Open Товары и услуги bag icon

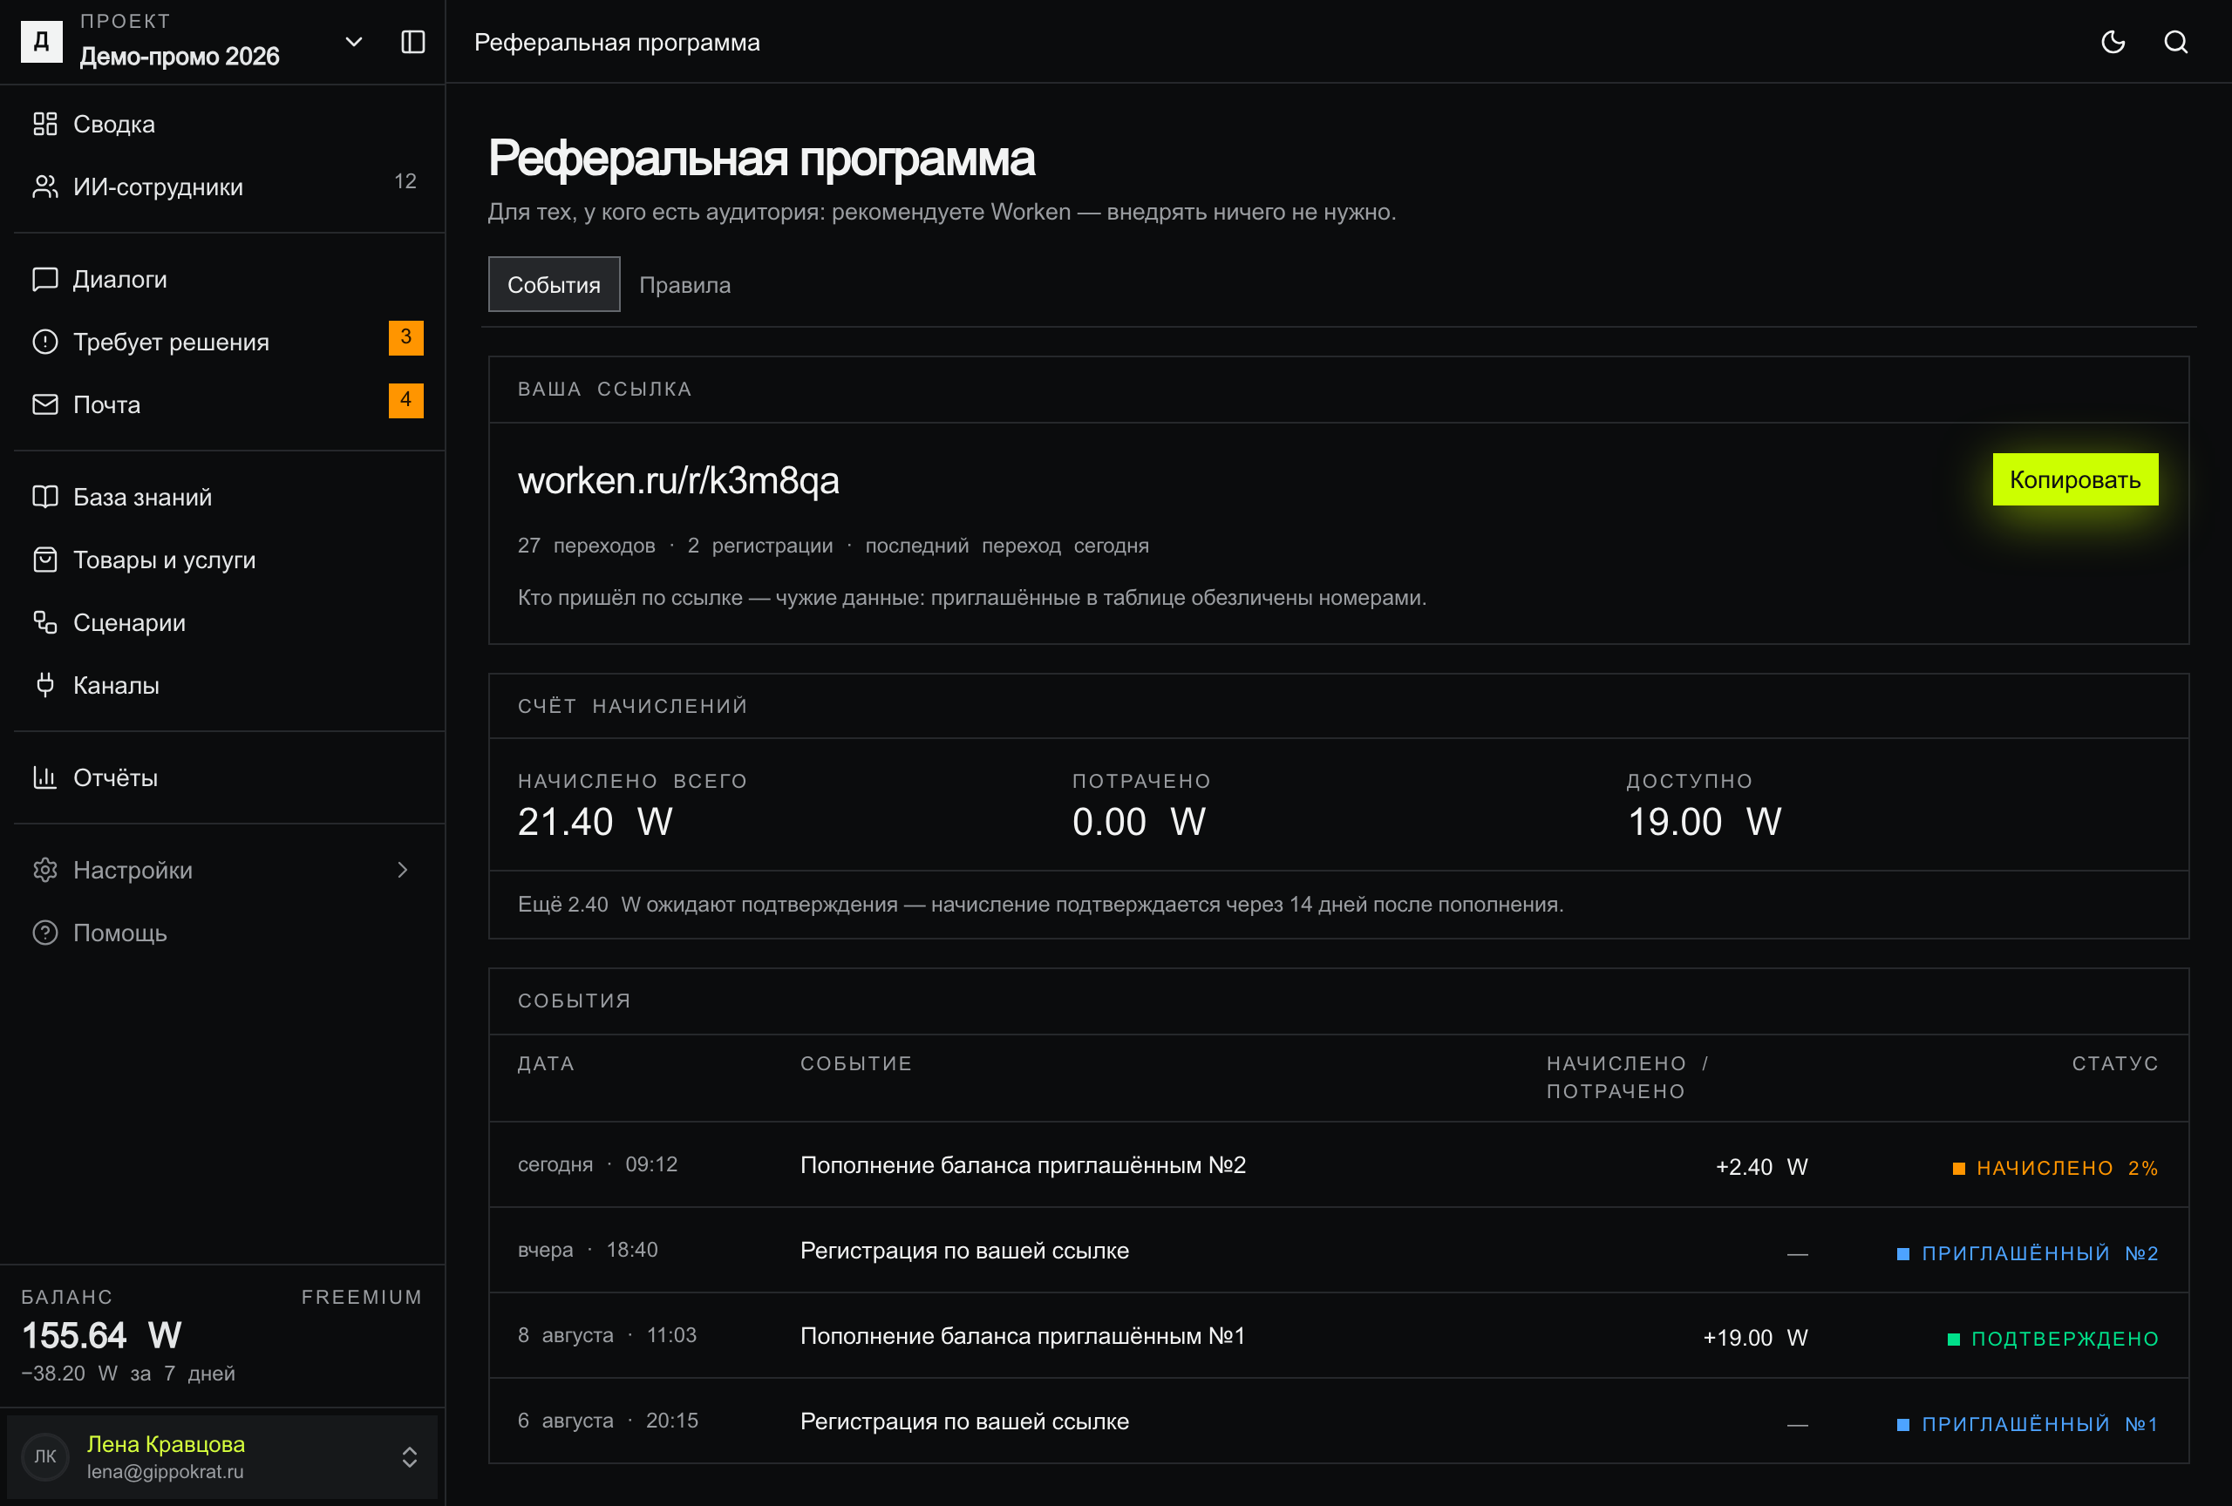tap(45, 560)
